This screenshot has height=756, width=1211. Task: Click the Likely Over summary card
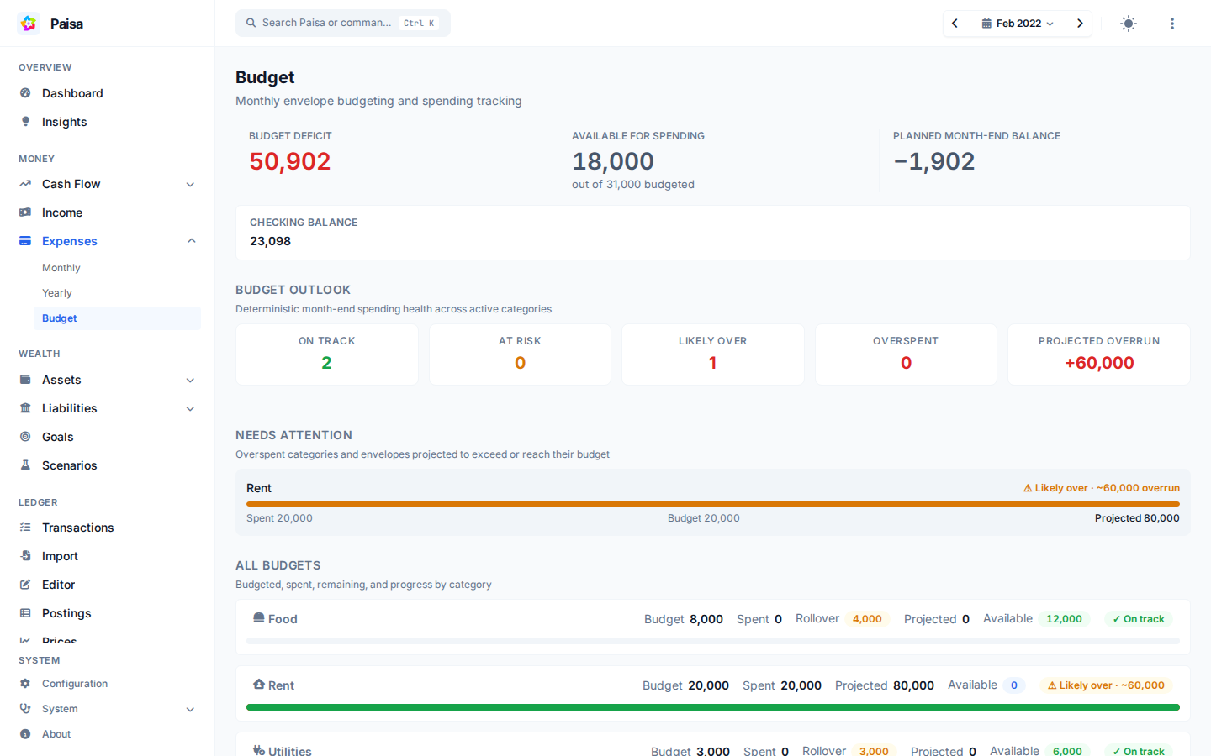713,354
